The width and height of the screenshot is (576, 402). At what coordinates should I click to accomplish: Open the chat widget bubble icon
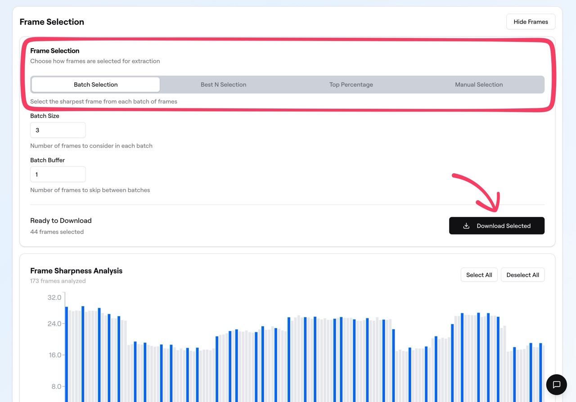pos(556,384)
